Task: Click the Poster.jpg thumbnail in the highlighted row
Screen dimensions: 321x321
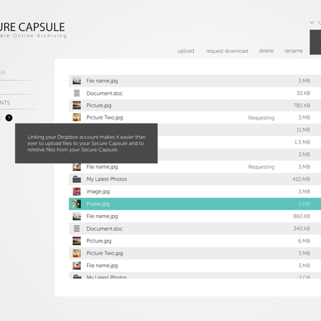Action: click(76, 204)
